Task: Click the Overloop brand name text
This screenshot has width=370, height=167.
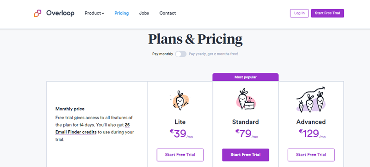Action: point(60,13)
